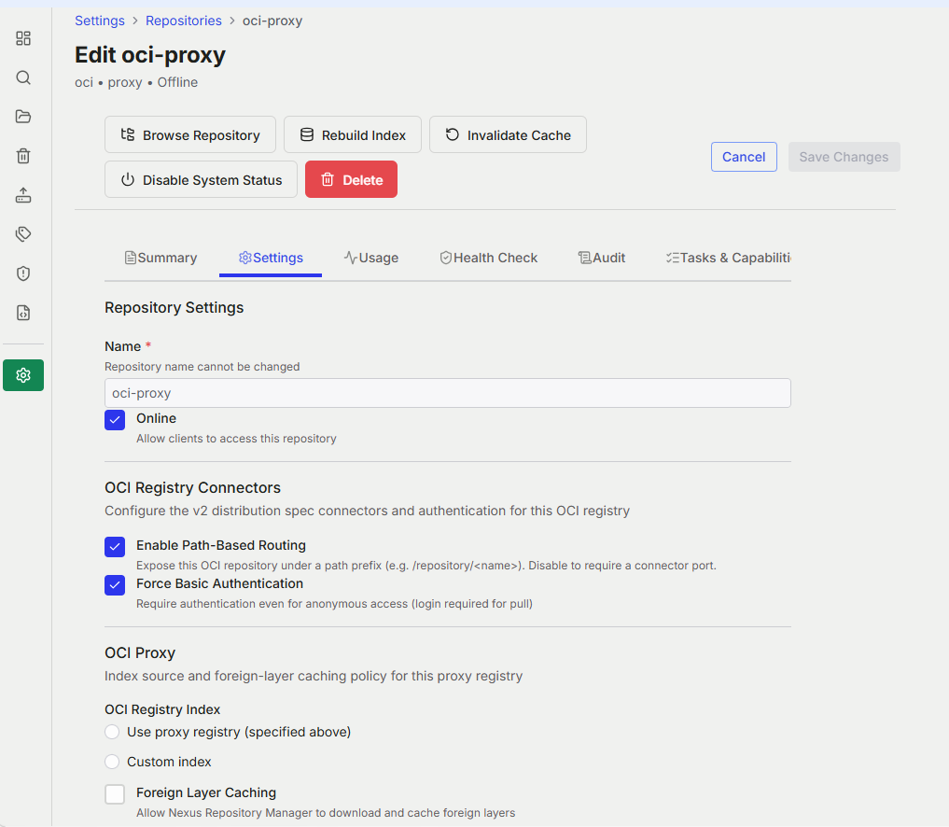Go to Repositories breadcrumb link
Viewport: 949px width, 827px height.
point(184,21)
